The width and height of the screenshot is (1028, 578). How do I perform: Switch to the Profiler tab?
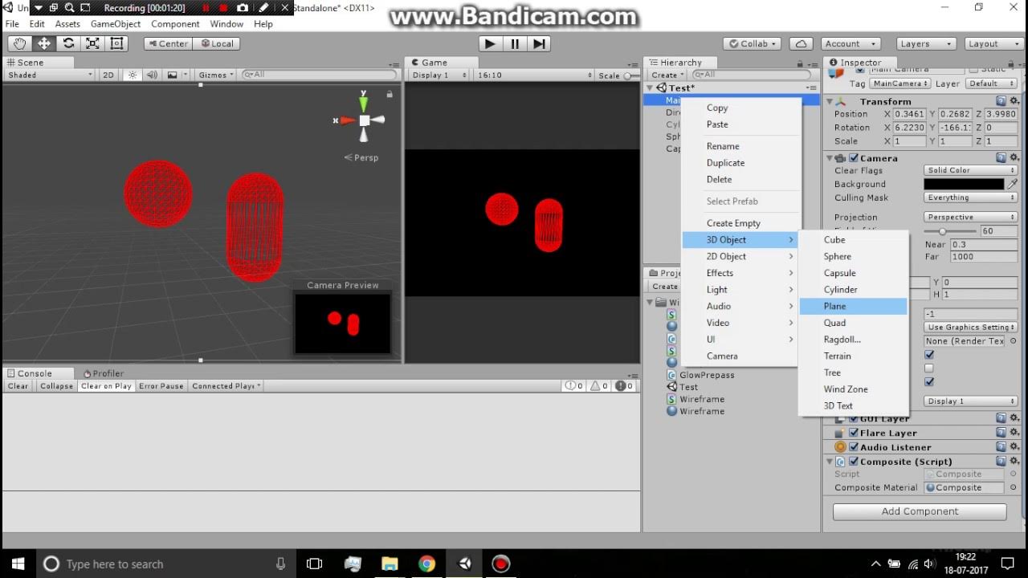coord(103,373)
